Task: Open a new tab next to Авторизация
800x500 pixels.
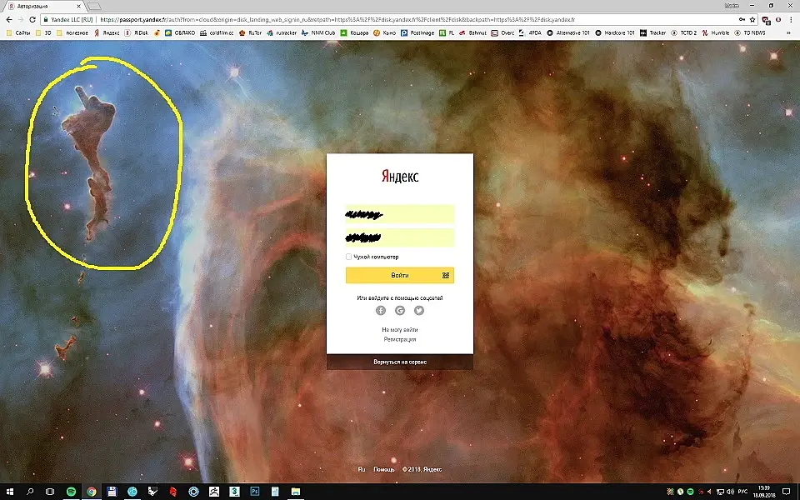Action: (x=94, y=6)
